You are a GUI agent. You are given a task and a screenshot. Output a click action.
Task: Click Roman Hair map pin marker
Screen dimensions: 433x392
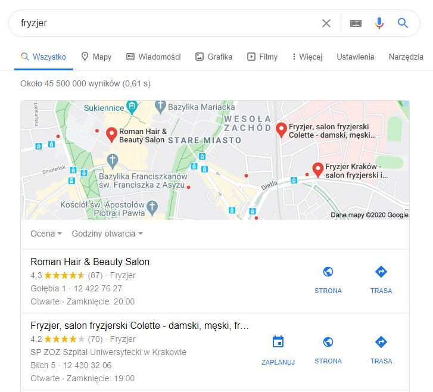(x=111, y=135)
